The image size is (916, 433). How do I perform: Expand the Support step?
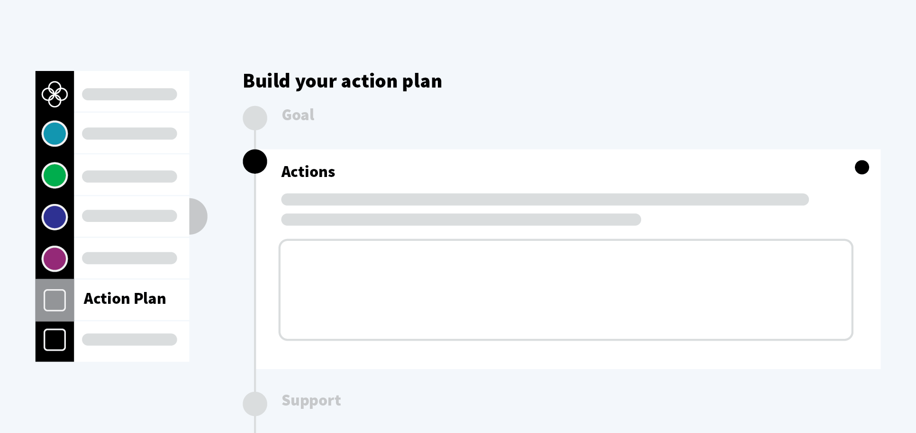tap(311, 400)
